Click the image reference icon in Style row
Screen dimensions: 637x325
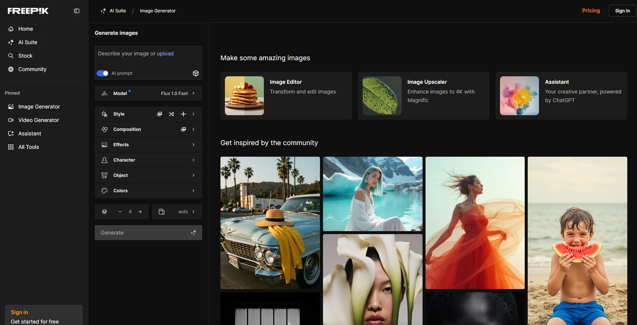point(159,114)
